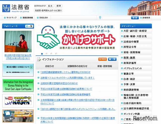Open 政府調達情報 menu item
161x124 pixels.
(x=136, y=90)
